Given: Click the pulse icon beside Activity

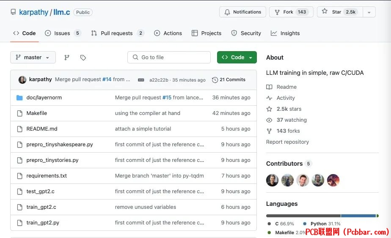Looking at the screenshot, I should tap(269, 98).
